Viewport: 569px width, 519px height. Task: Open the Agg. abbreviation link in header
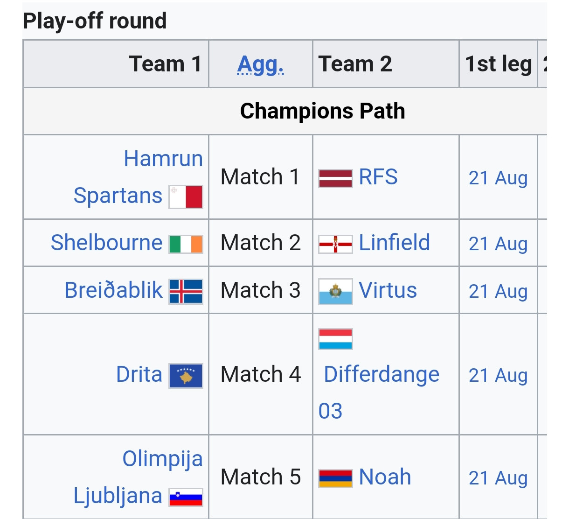[x=261, y=64]
